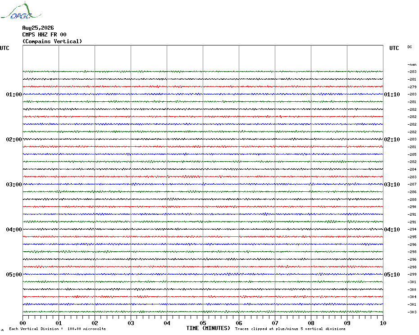Screen dimensions: 419x335
Task: Click the '(Compains Vertical)' label
Action: coord(52,41)
